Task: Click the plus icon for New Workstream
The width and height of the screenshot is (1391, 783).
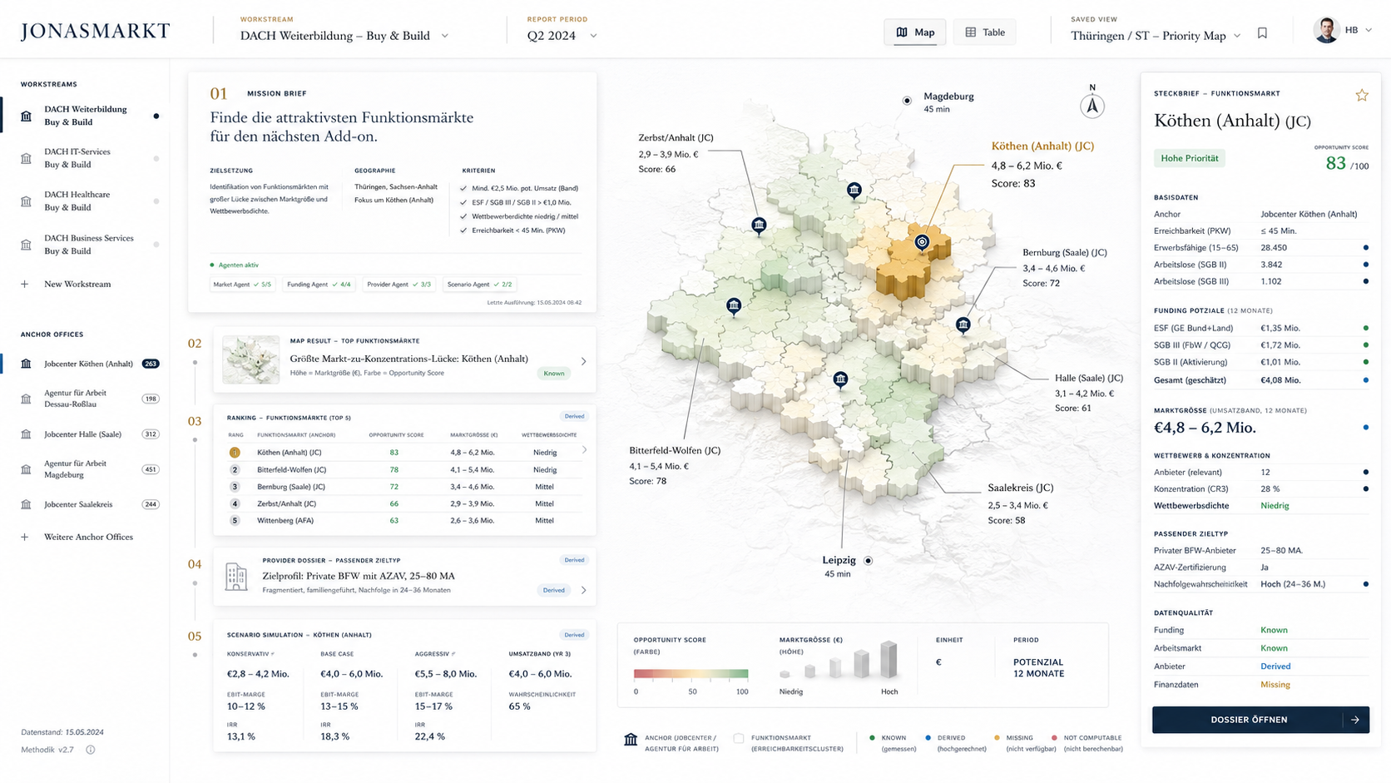Action: (x=25, y=284)
